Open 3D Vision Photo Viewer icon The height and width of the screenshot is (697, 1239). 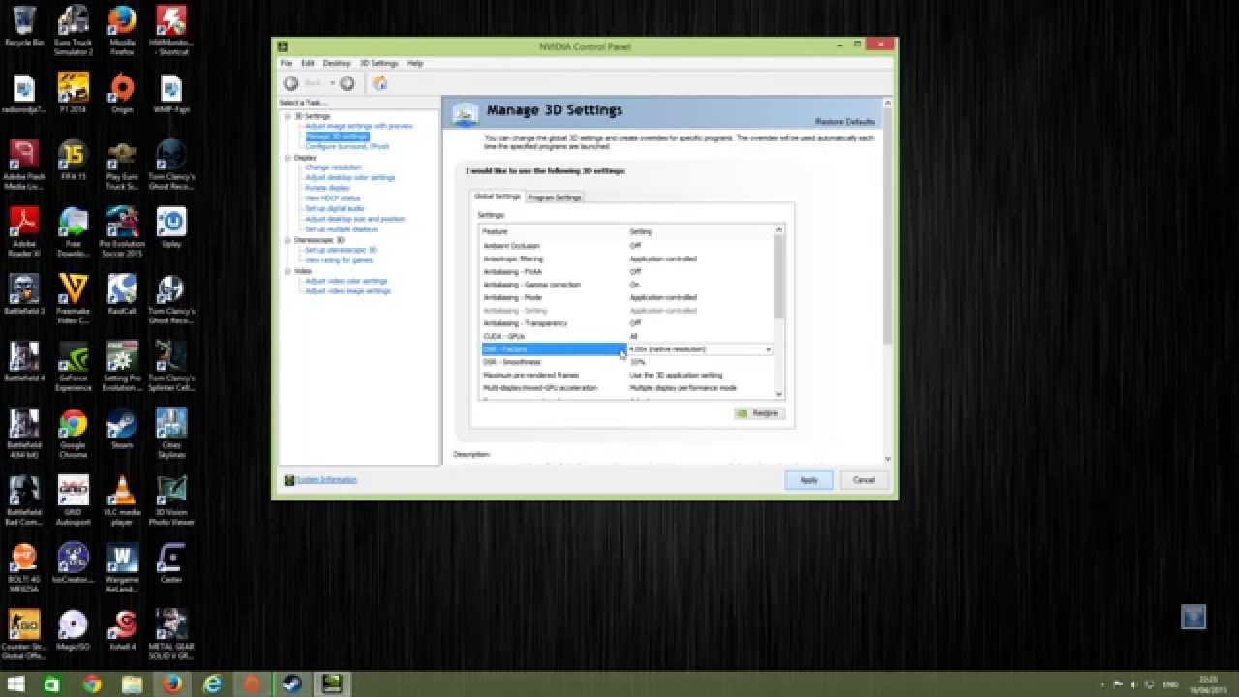coord(171,500)
